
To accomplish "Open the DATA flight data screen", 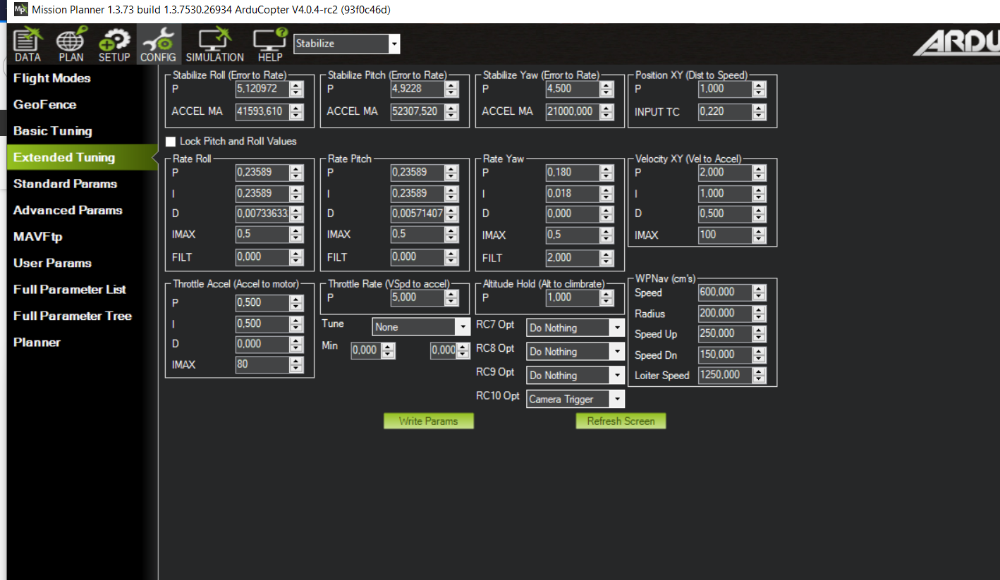I will [28, 44].
